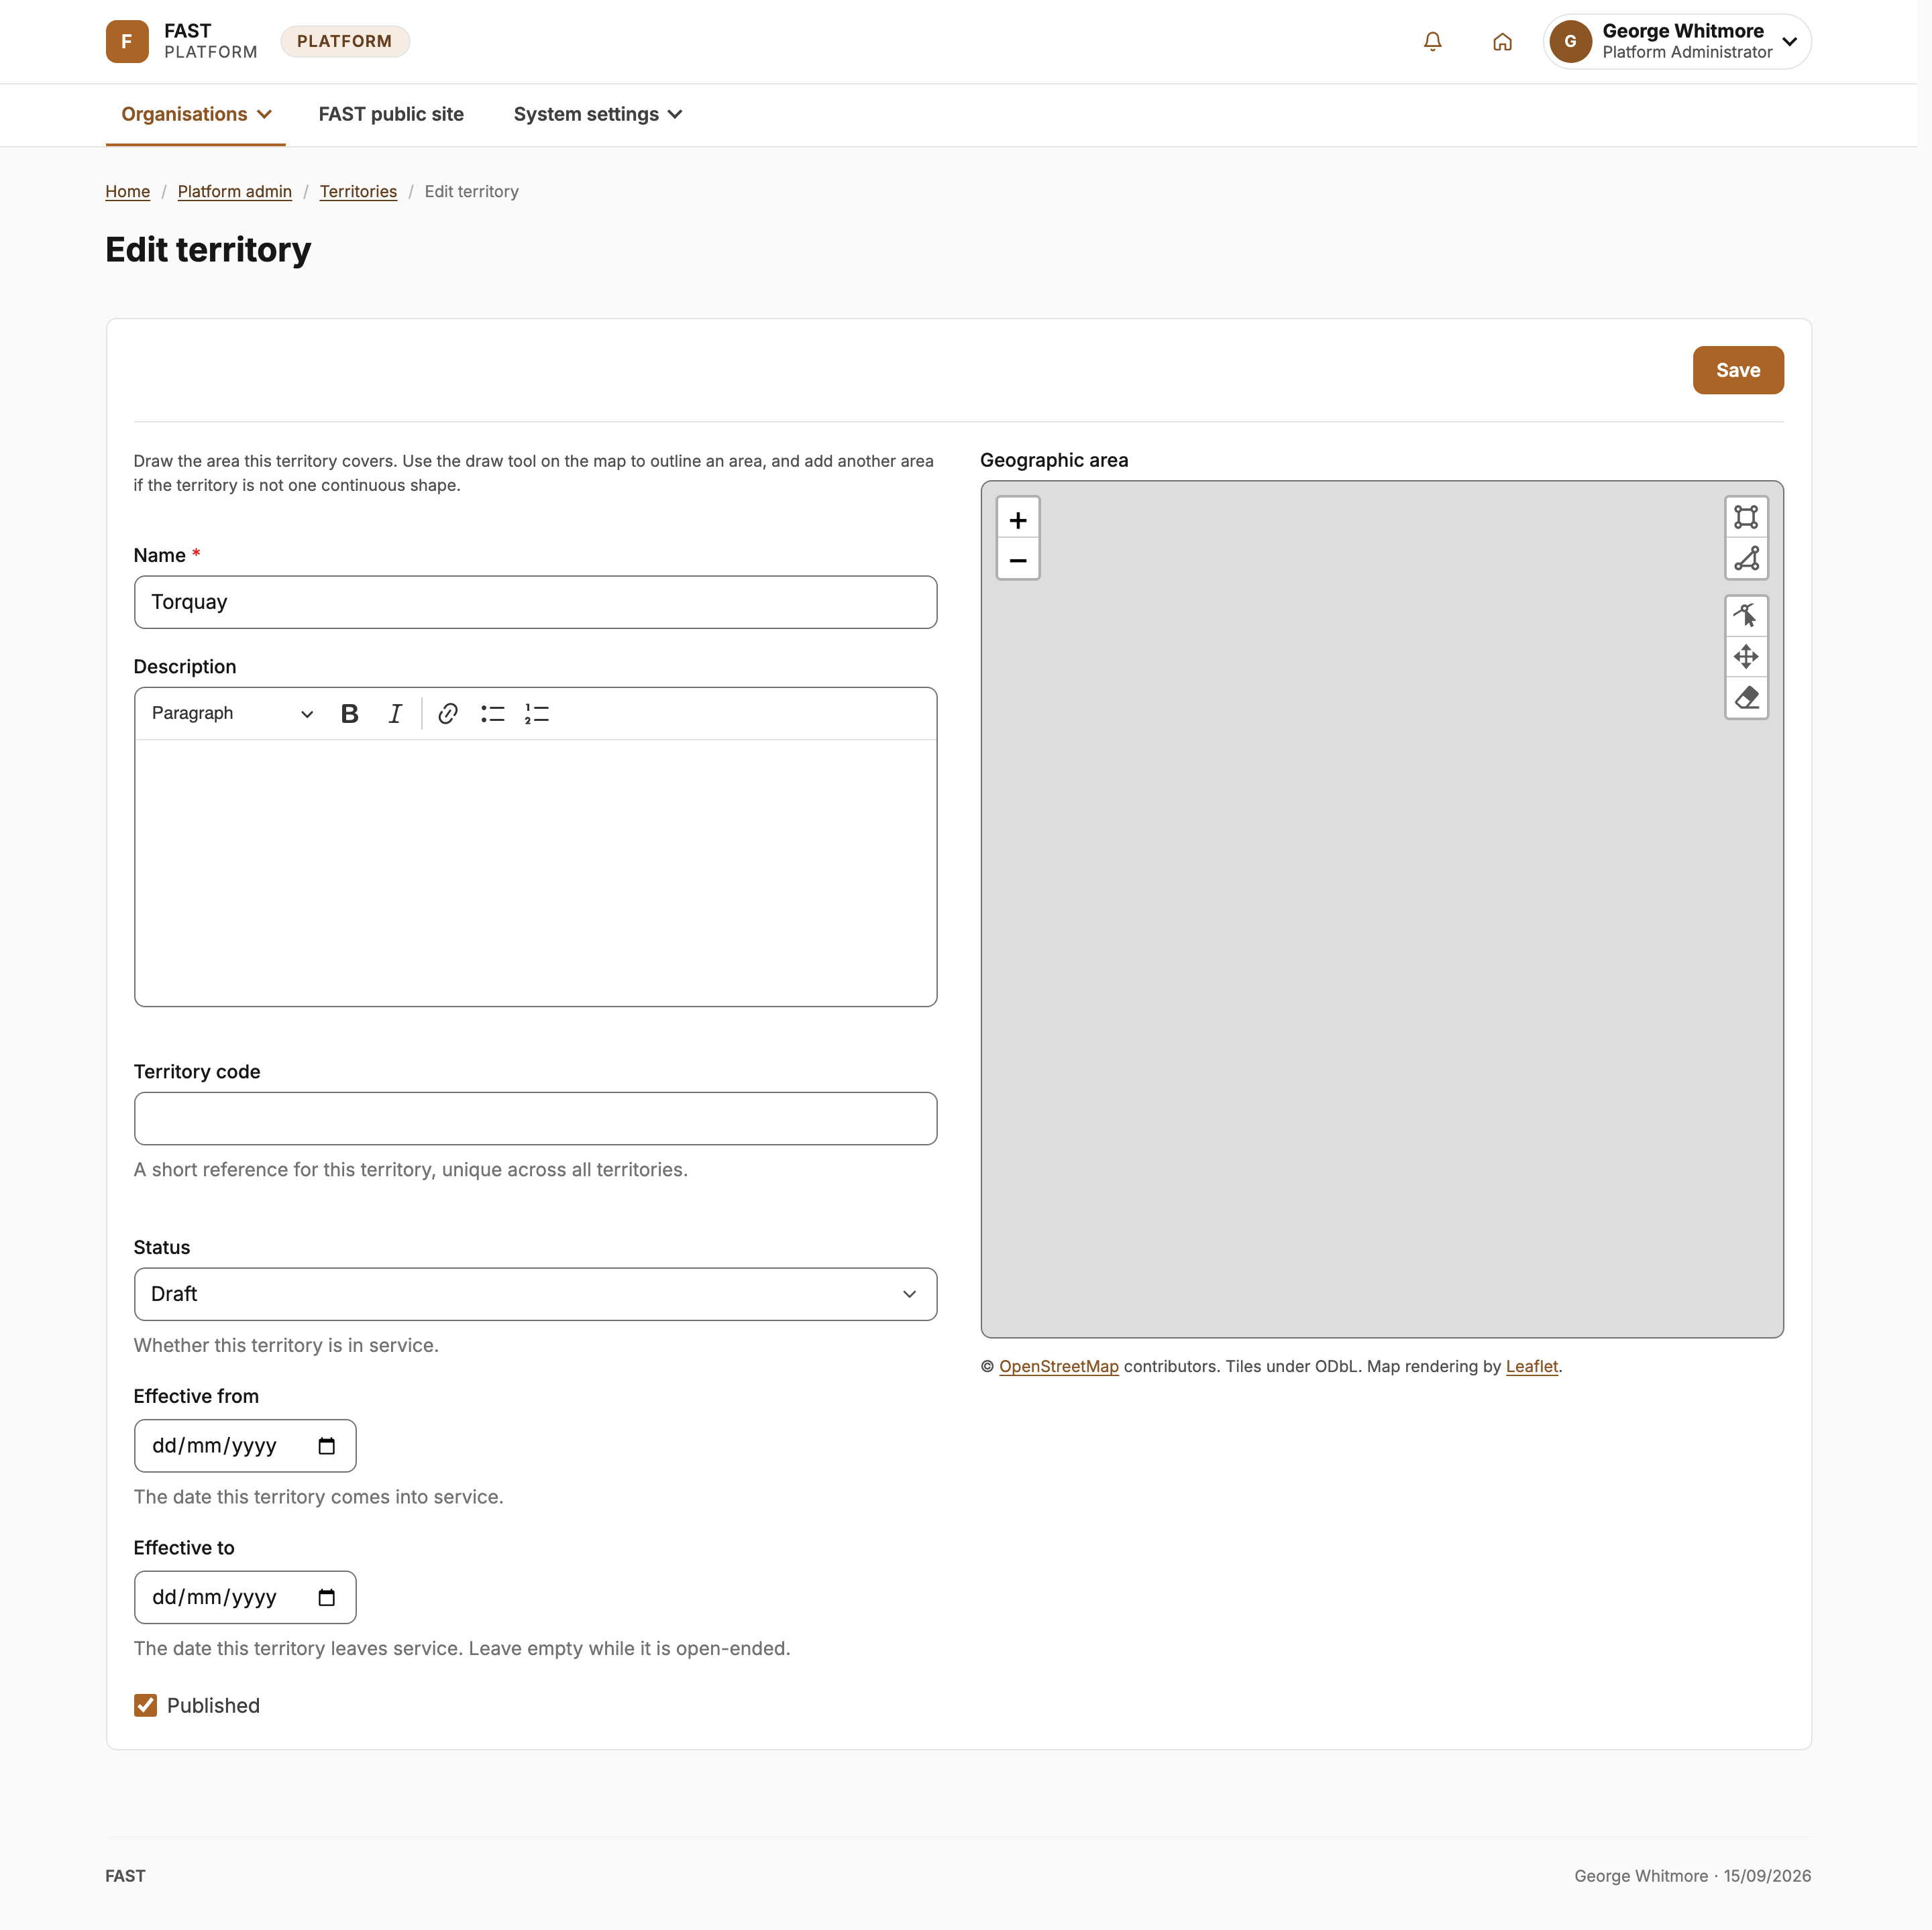
Task: Open the OpenStreetMap attribution link
Action: click(x=1058, y=1366)
